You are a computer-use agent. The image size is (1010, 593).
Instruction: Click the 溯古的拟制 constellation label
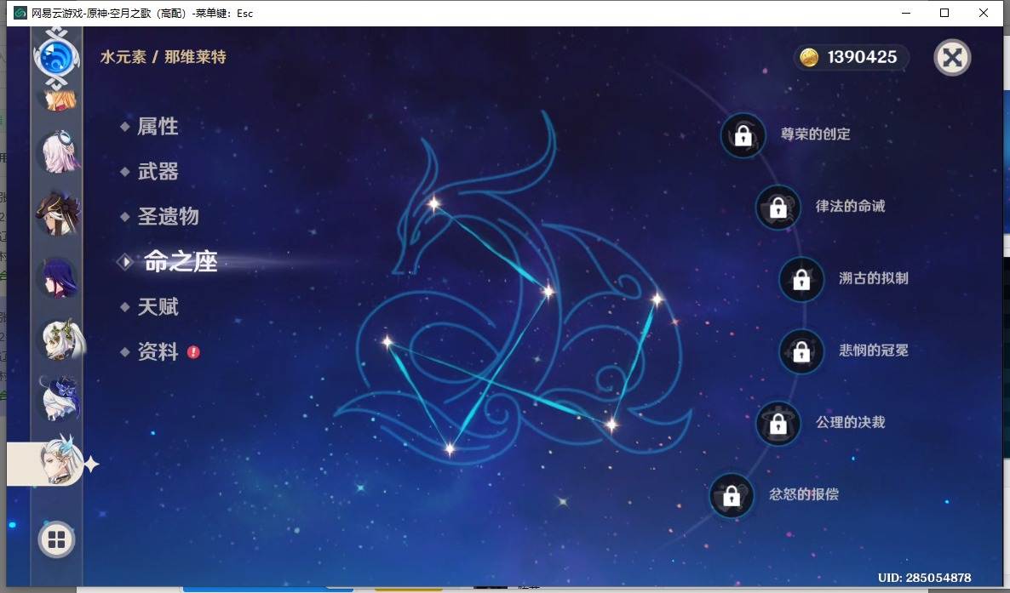pos(874,278)
